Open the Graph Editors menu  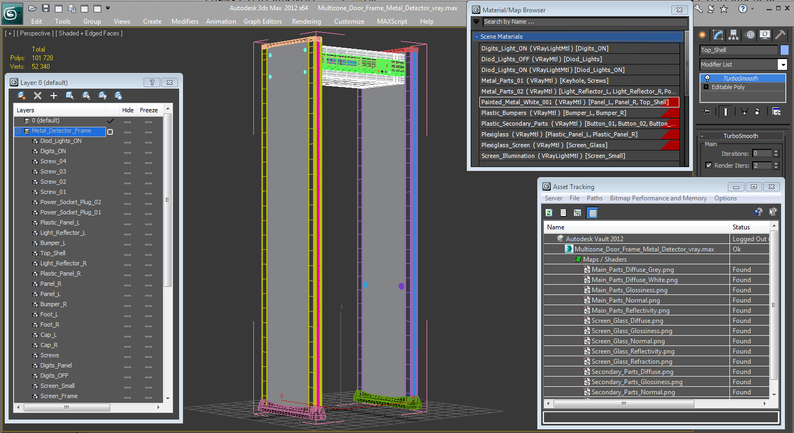point(263,21)
